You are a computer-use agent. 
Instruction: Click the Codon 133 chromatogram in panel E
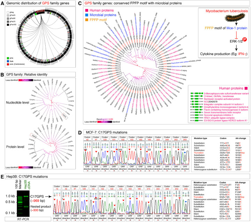[112, 202]
